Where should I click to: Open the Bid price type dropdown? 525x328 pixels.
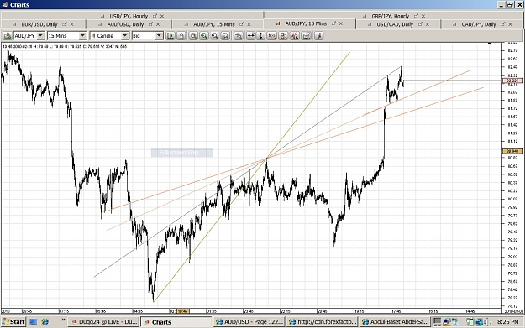point(160,36)
